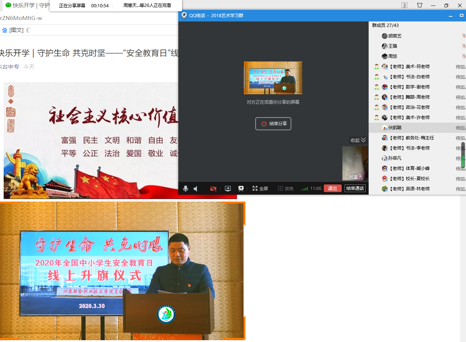Viewport: 466px width, 342px height.
Task: Select member 王璐 in the member list
Action: click(417, 46)
